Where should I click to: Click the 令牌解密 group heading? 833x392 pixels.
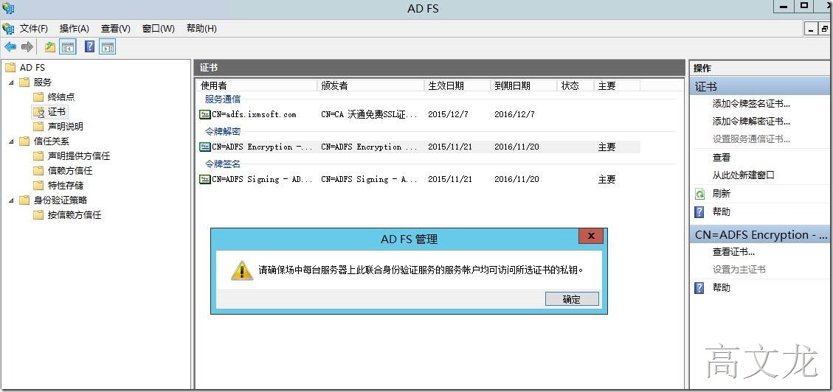pos(223,132)
